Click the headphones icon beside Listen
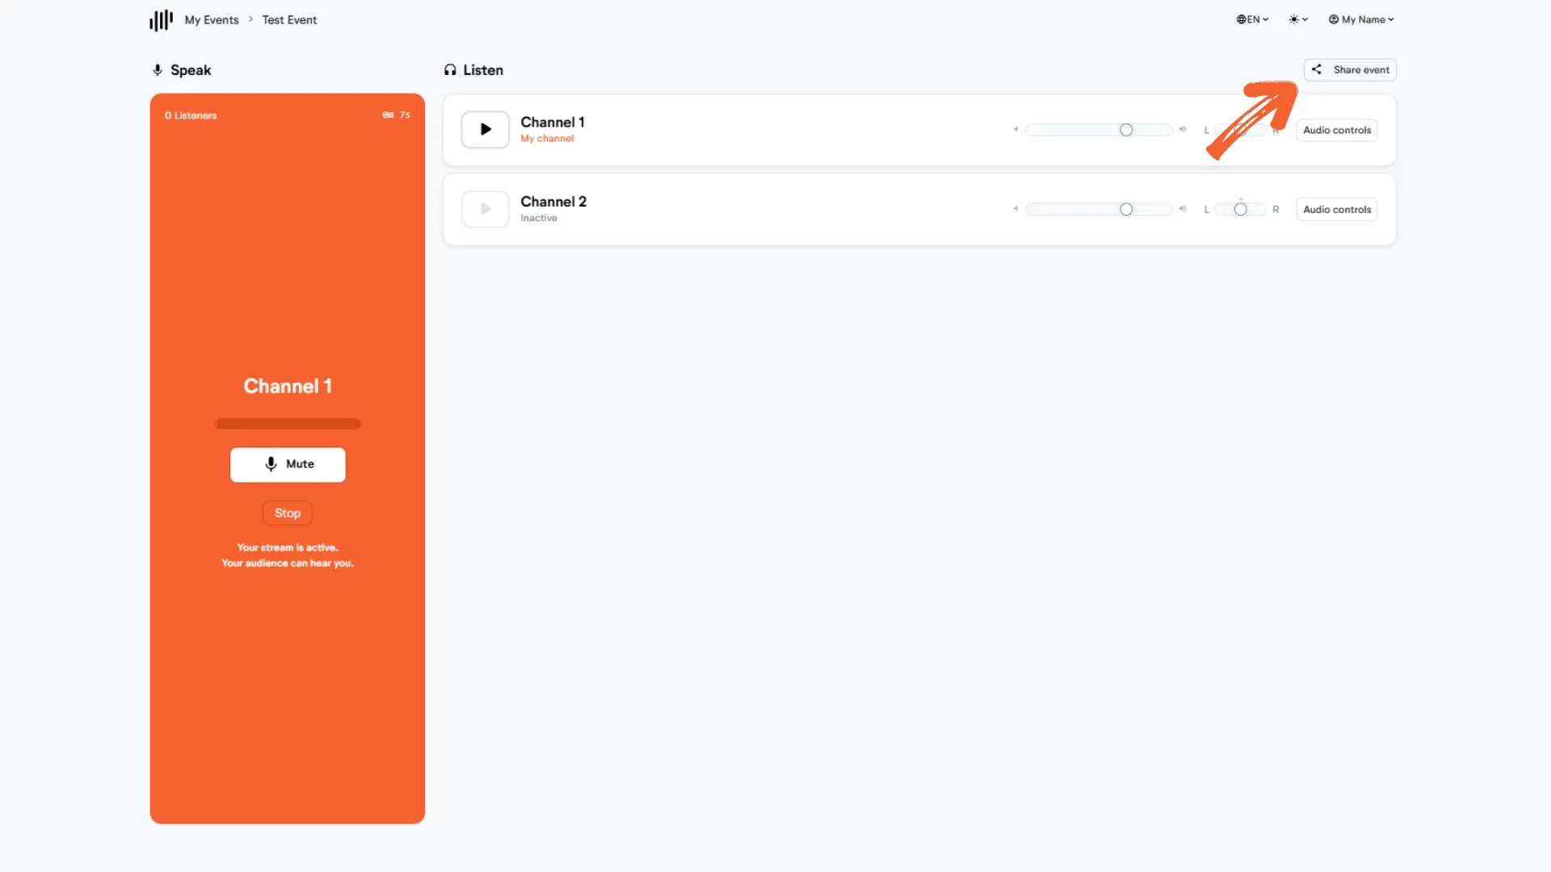Viewport: 1551px width, 872px height. click(x=450, y=70)
